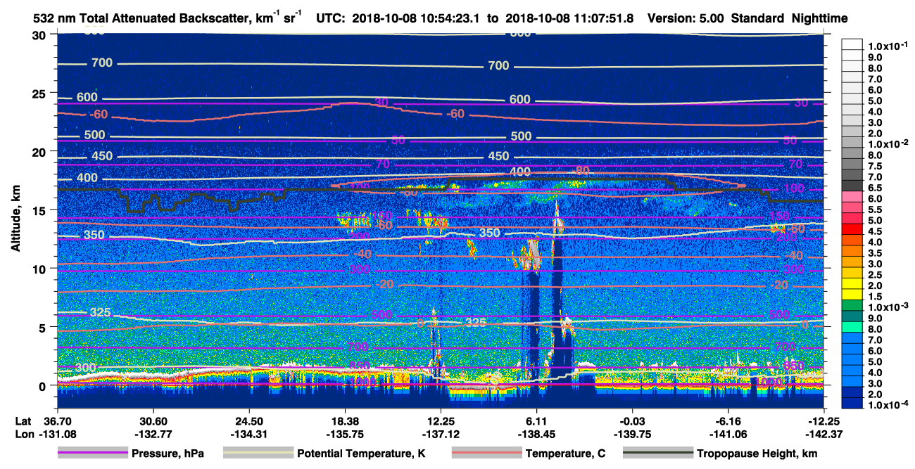Click the latitude value '6.11'

pos(537,421)
